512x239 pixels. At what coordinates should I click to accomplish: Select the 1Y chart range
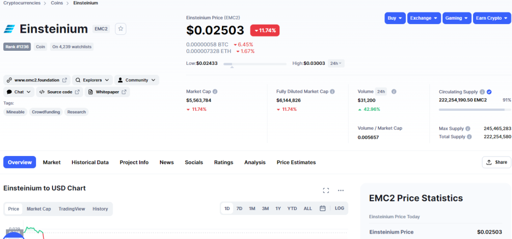click(x=278, y=208)
